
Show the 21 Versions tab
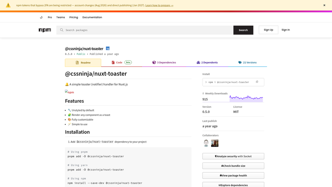pos(247,63)
